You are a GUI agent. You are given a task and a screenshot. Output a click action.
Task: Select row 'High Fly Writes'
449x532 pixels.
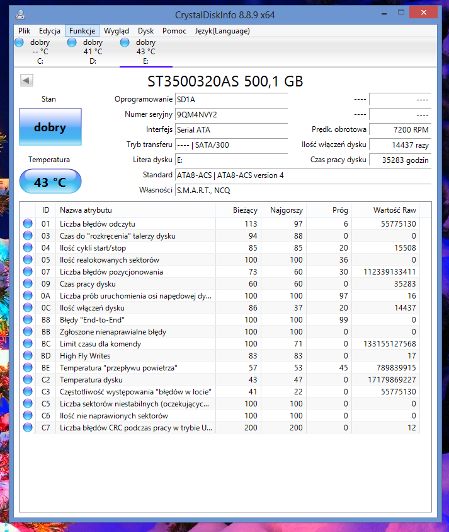(219, 355)
